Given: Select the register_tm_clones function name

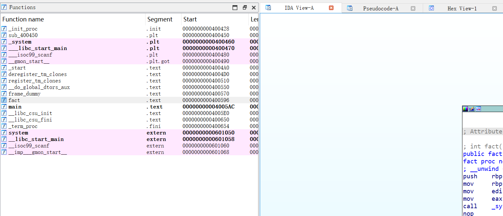Looking at the screenshot, I should 35,81.
